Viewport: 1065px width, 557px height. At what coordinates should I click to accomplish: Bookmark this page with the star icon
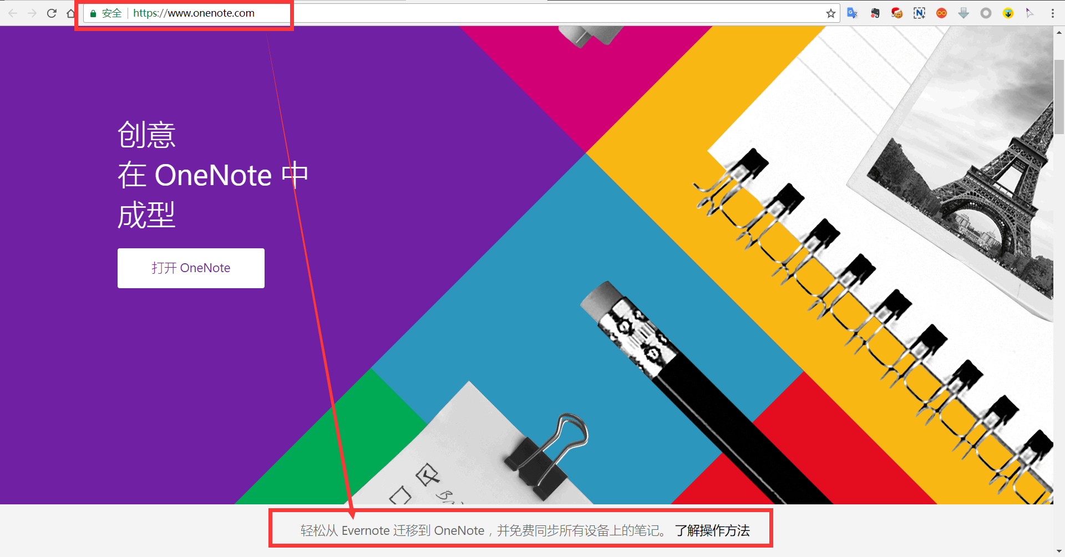tap(830, 13)
